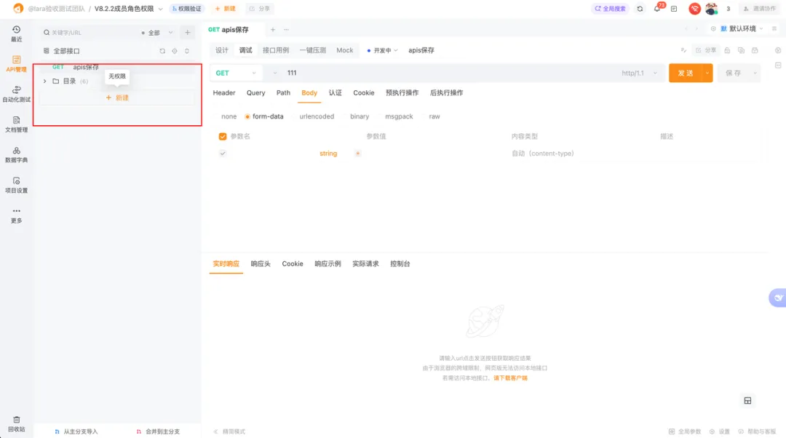Open the 回收站 trash icon
This screenshot has width=786, height=438.
tap(16, 423)
